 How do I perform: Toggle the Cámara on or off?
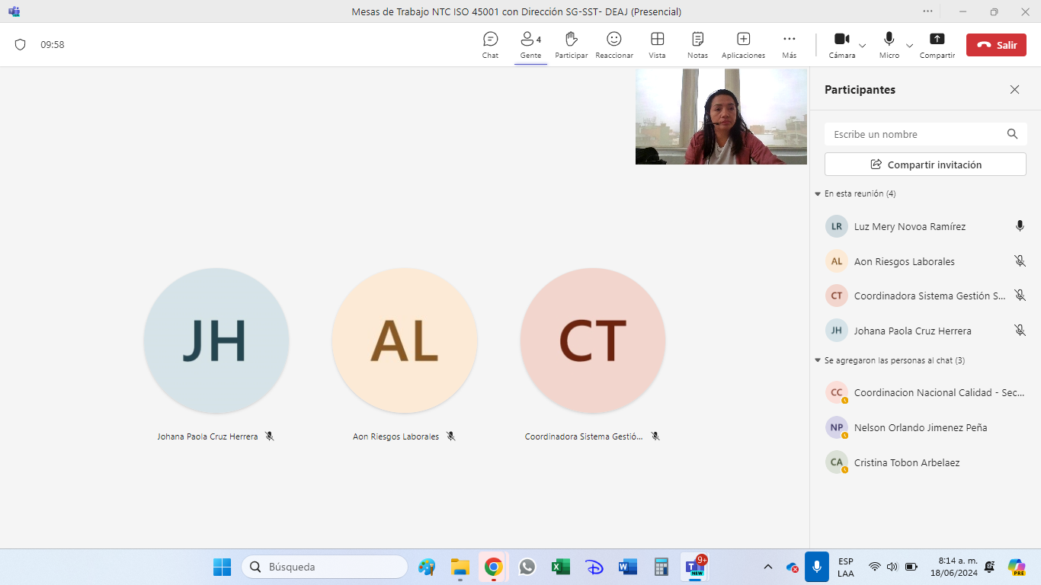[841, 44]
